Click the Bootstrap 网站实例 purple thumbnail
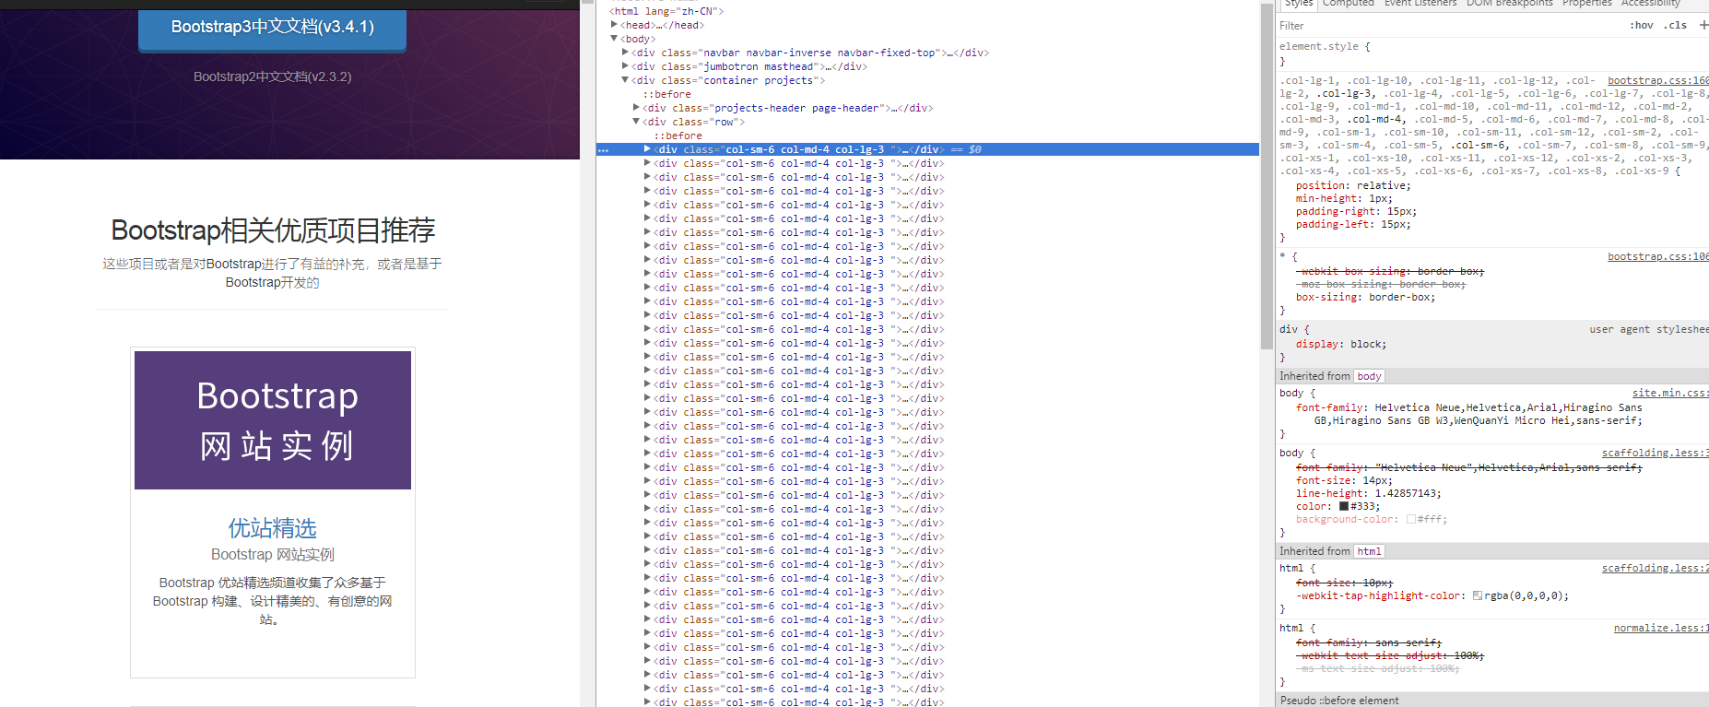 click(273, 420)
